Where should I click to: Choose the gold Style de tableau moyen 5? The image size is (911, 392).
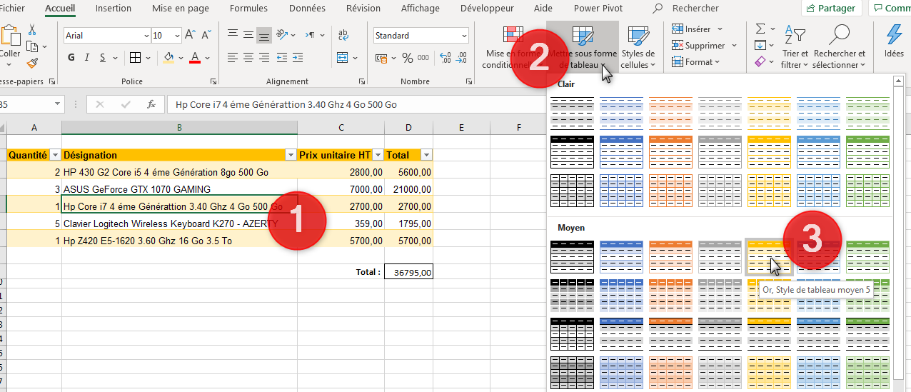770,257
